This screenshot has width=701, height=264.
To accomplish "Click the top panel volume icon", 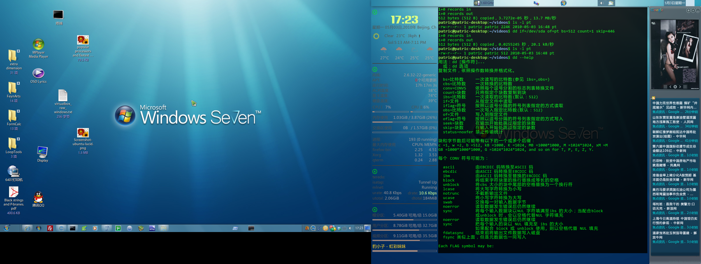I will 602,3.
